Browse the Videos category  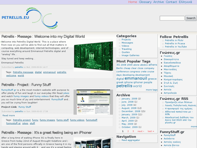point(125,46)
